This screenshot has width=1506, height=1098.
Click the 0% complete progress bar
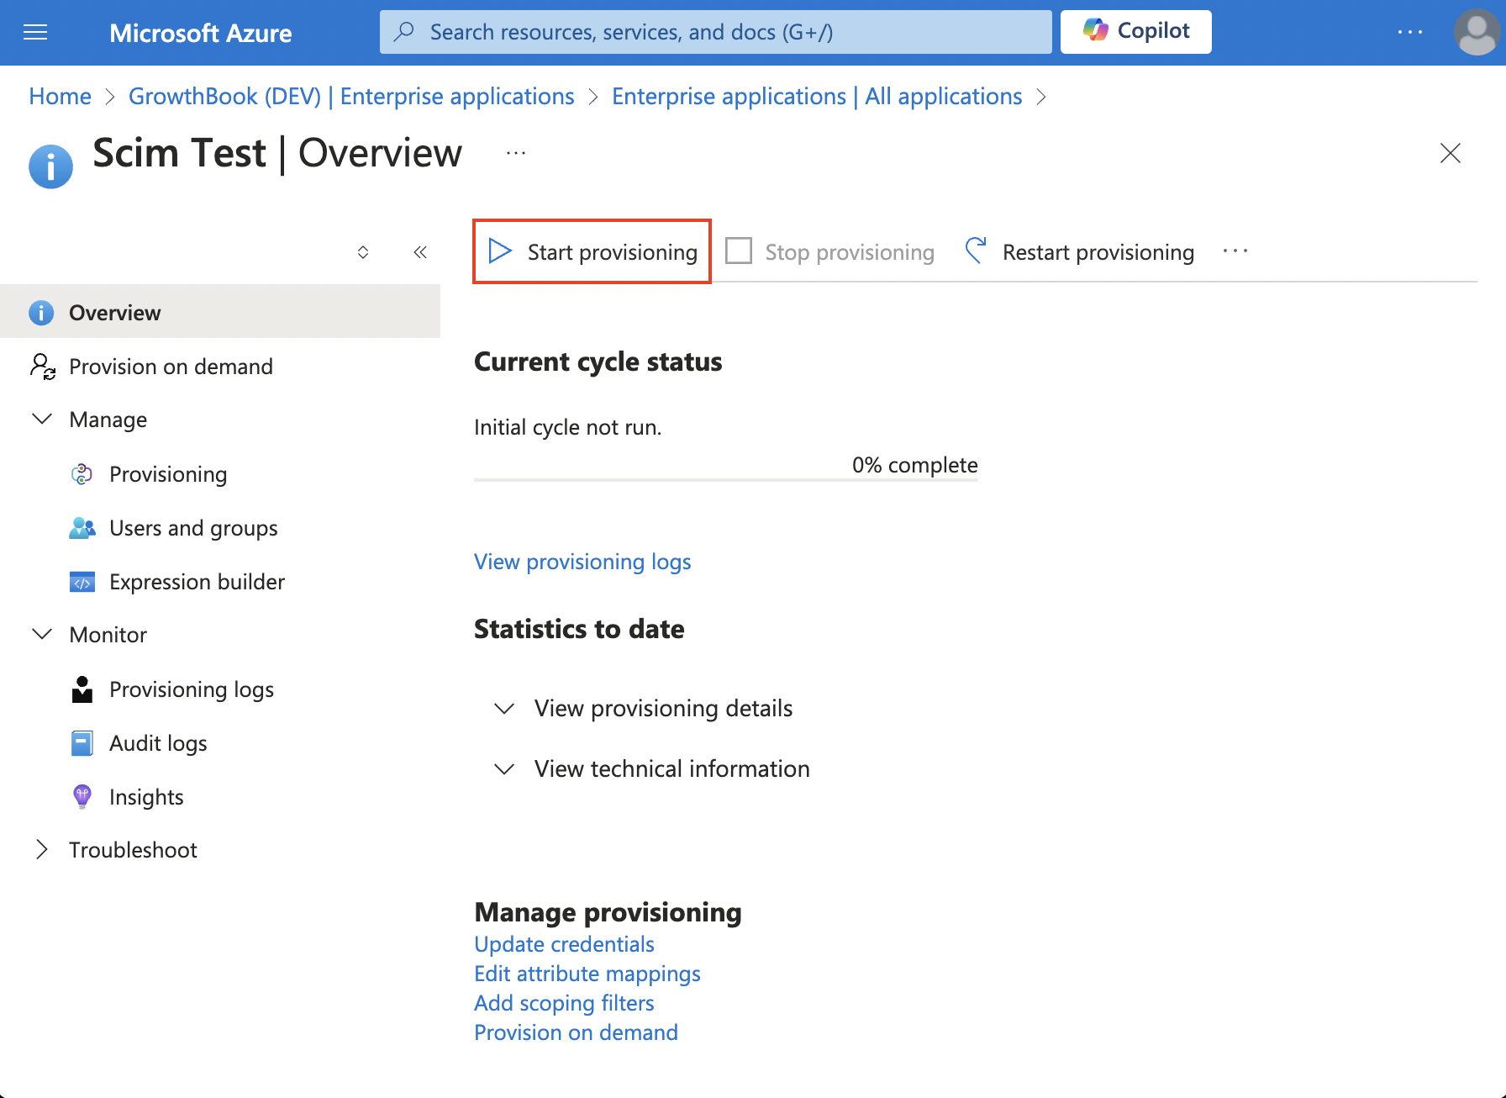[x=726, y=480]
